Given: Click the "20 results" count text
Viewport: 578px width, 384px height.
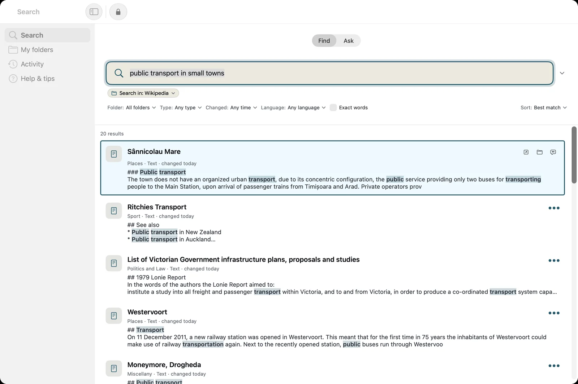Looking at the screenshot, I should [x=112, y=134].
